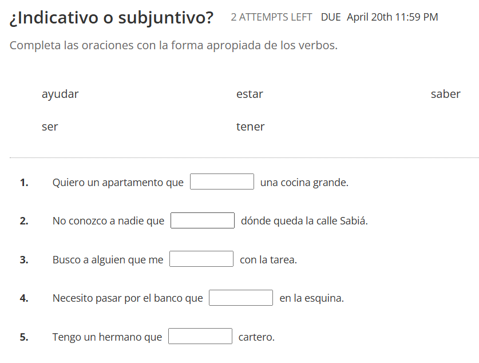This screenshot has height=363, width=479.
Task: Select the verb saber from the word bank
Action: tap(446, 94)
